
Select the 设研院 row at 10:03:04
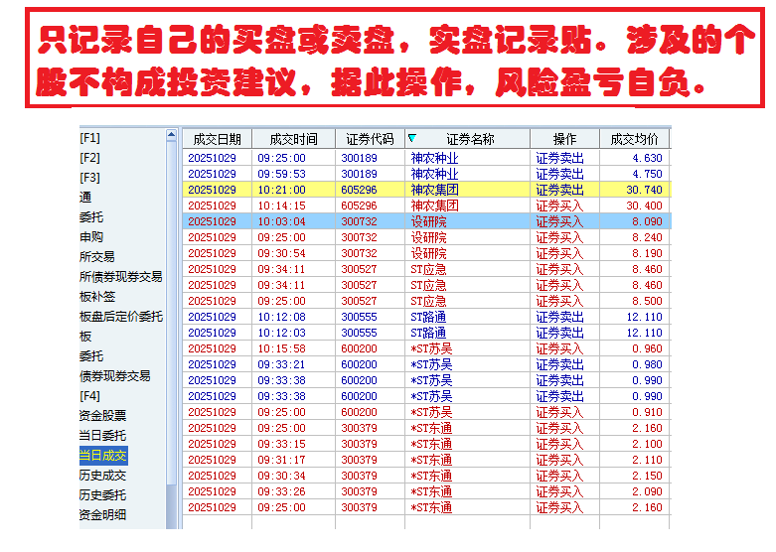point(426,221)
